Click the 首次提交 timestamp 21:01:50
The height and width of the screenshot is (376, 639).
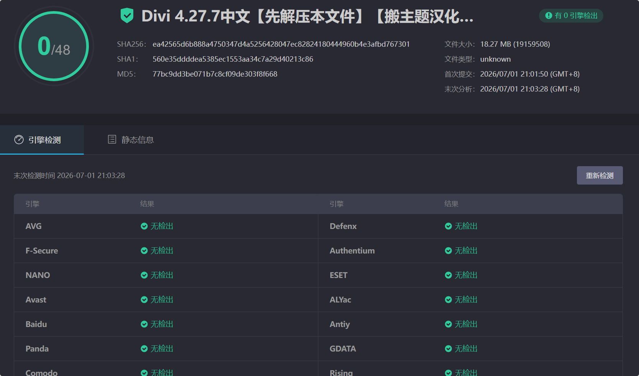click(530, 74)
